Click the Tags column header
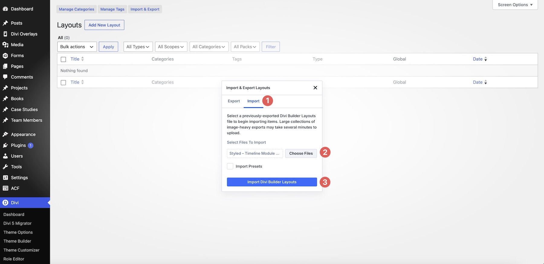This screenshot has width=544, height=264. [x=237, y=59]
